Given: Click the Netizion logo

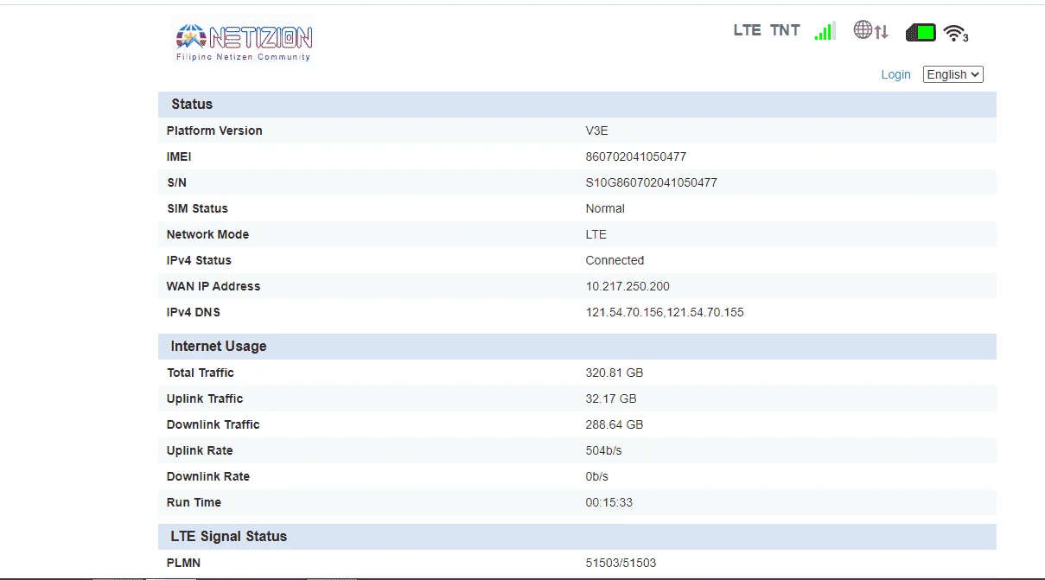Looking at the screenshot, I should coord(244,39).
